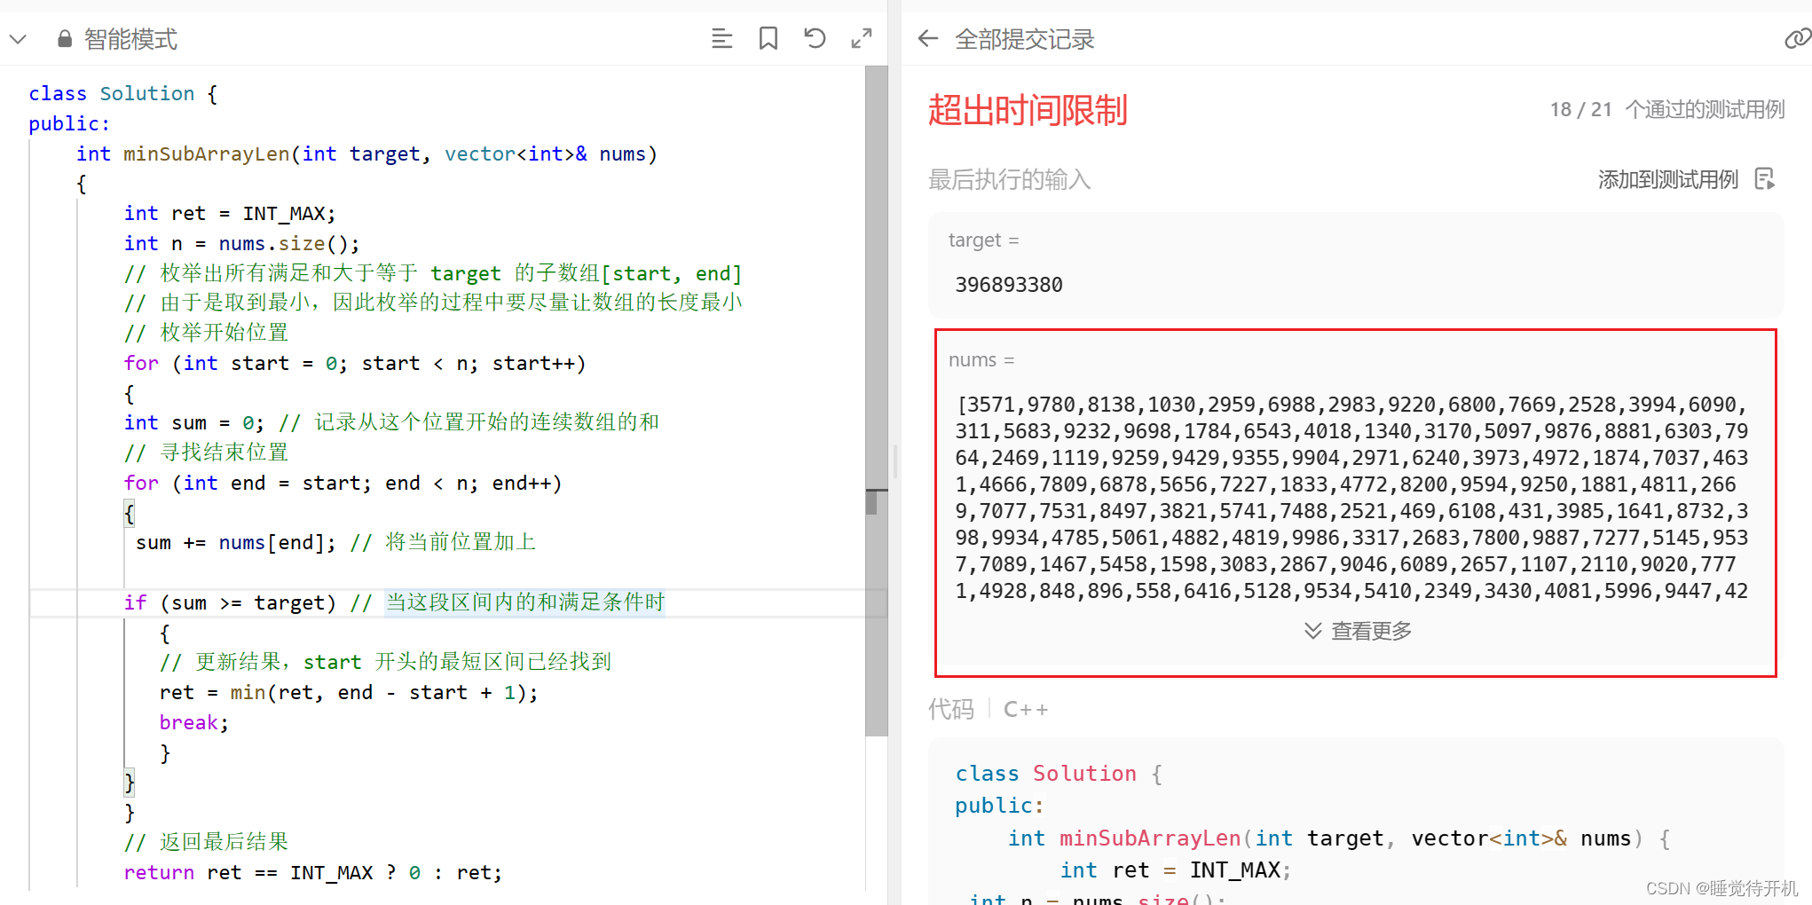This screenshot has width=1812, height=905.
Task: Click the 超出时间限制 result heading
Action: tap(1028, 110)
